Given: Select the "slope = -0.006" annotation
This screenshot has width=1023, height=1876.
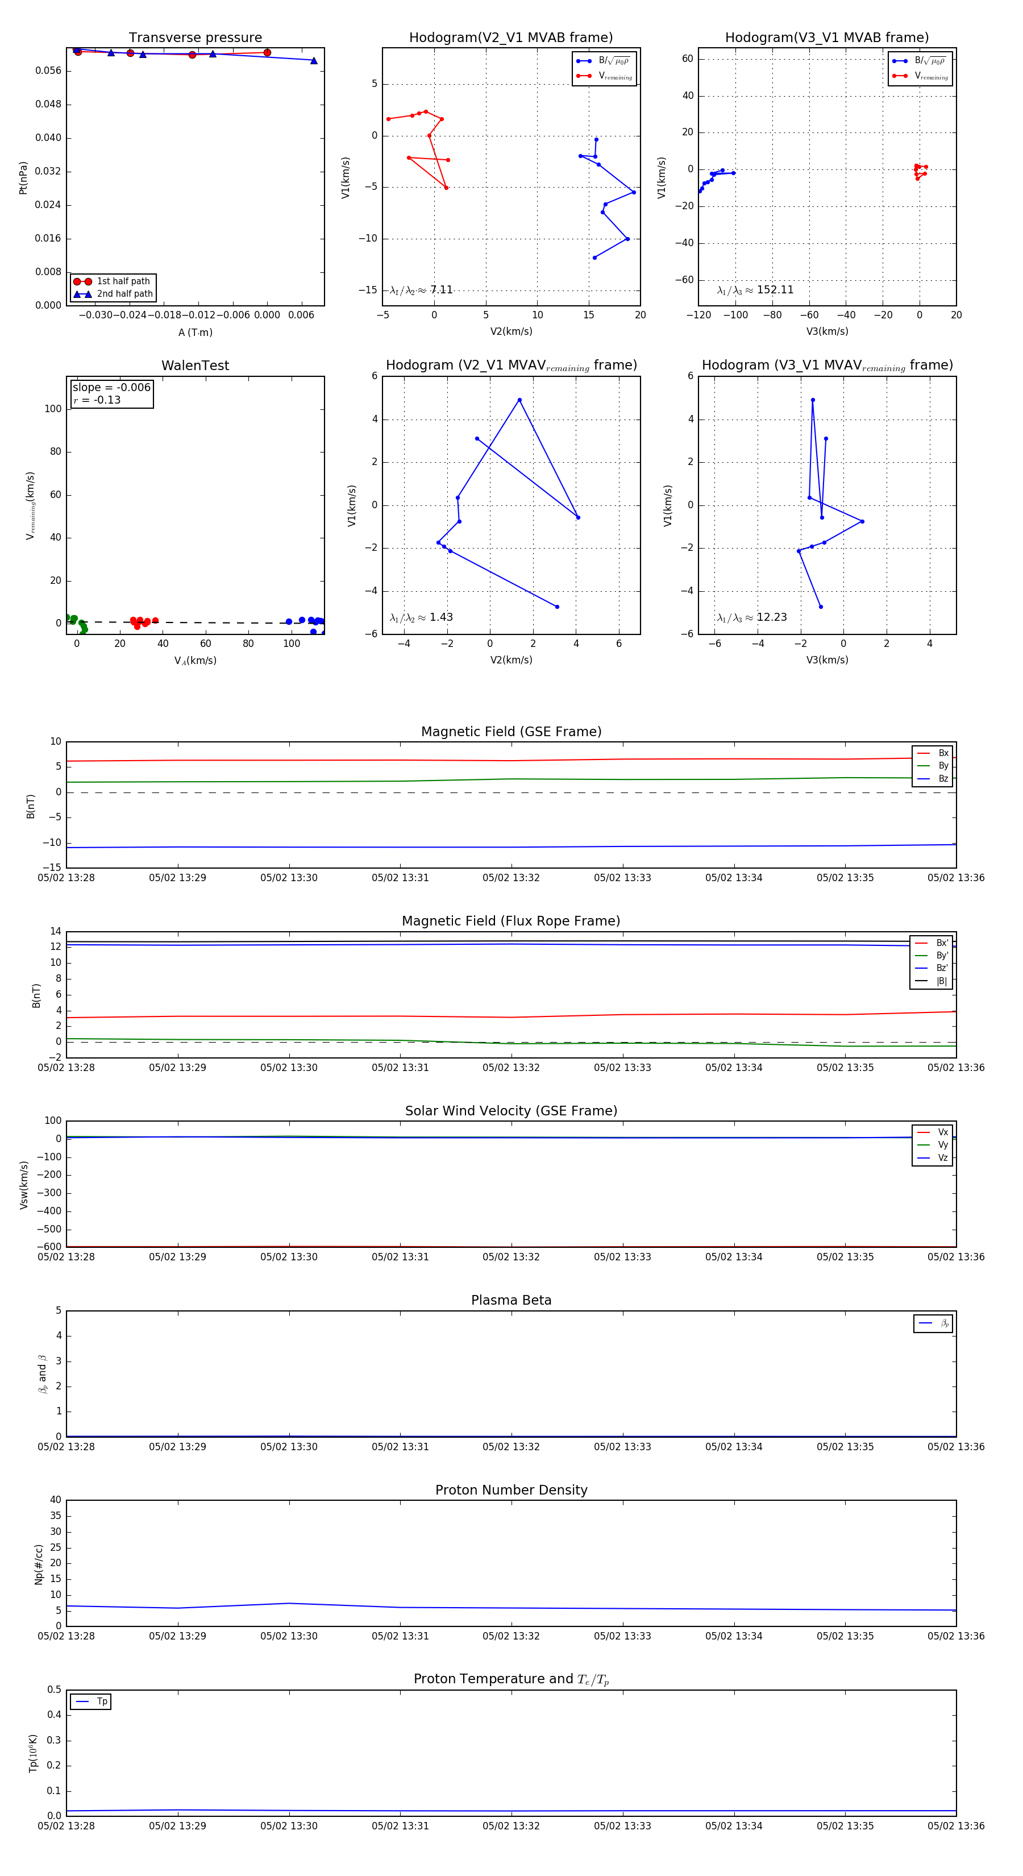Looking at the screenshot, I should pos(111,388).
